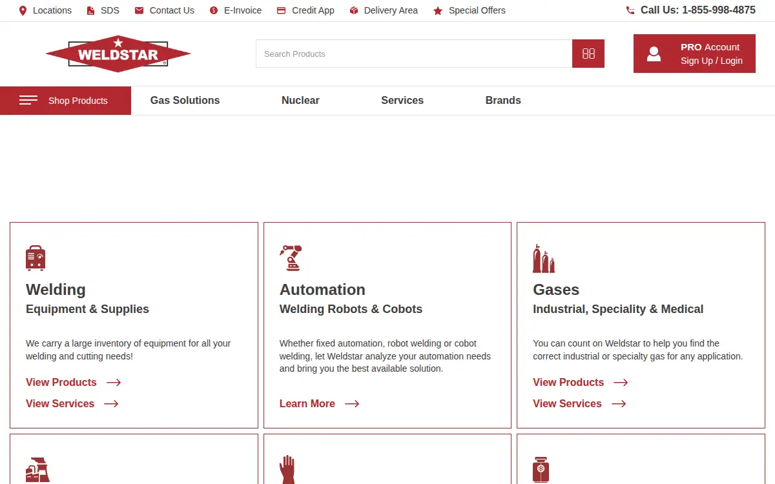Click the Weldstar logo

coord(118,54)
